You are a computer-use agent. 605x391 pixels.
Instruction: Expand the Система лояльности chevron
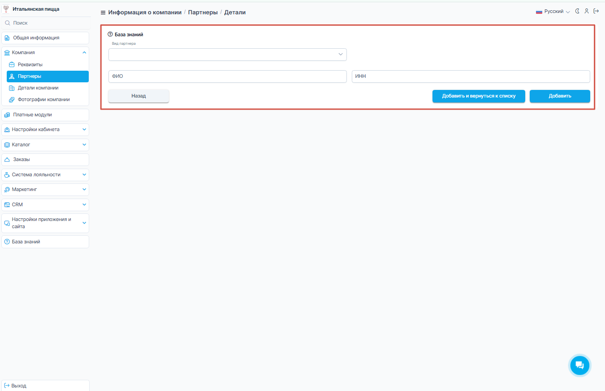click(84, 175)
